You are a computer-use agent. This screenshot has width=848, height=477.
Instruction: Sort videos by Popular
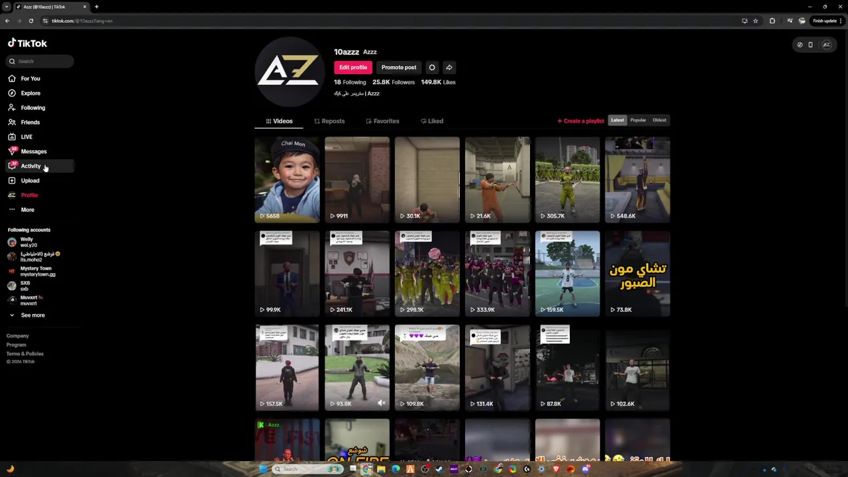[638, 120]
